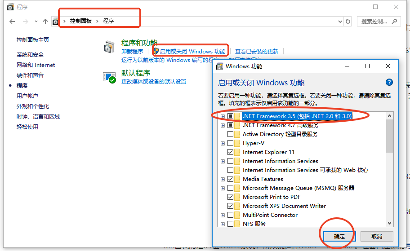
Task: Select 用户帐户 in the left sidebar
Action: tap(27, 96)
